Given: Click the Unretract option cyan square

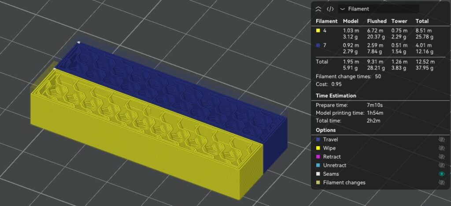Looking at the screenshot, I should pyautogui.click(x=318, y=165).
